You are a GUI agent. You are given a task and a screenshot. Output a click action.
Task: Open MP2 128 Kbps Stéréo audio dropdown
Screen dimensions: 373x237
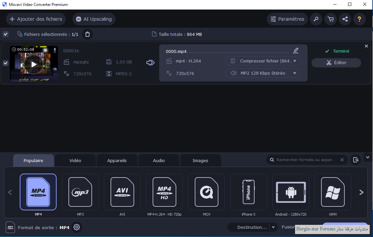point(263,73)
